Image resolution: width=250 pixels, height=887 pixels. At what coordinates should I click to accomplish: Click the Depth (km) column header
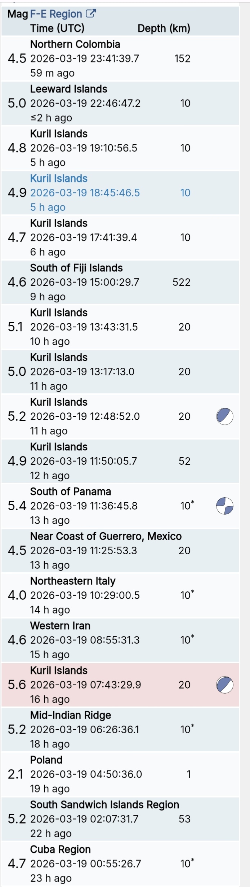pyautogui.click(x=164, y=29)
